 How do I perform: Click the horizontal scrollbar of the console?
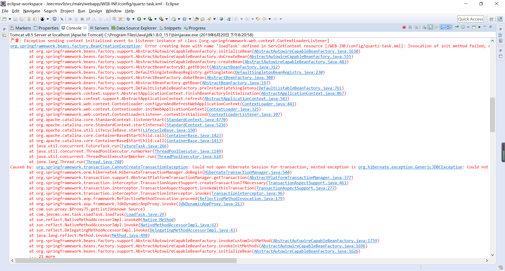[x=126, y=260]
